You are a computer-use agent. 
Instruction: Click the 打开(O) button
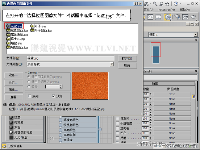127,58
